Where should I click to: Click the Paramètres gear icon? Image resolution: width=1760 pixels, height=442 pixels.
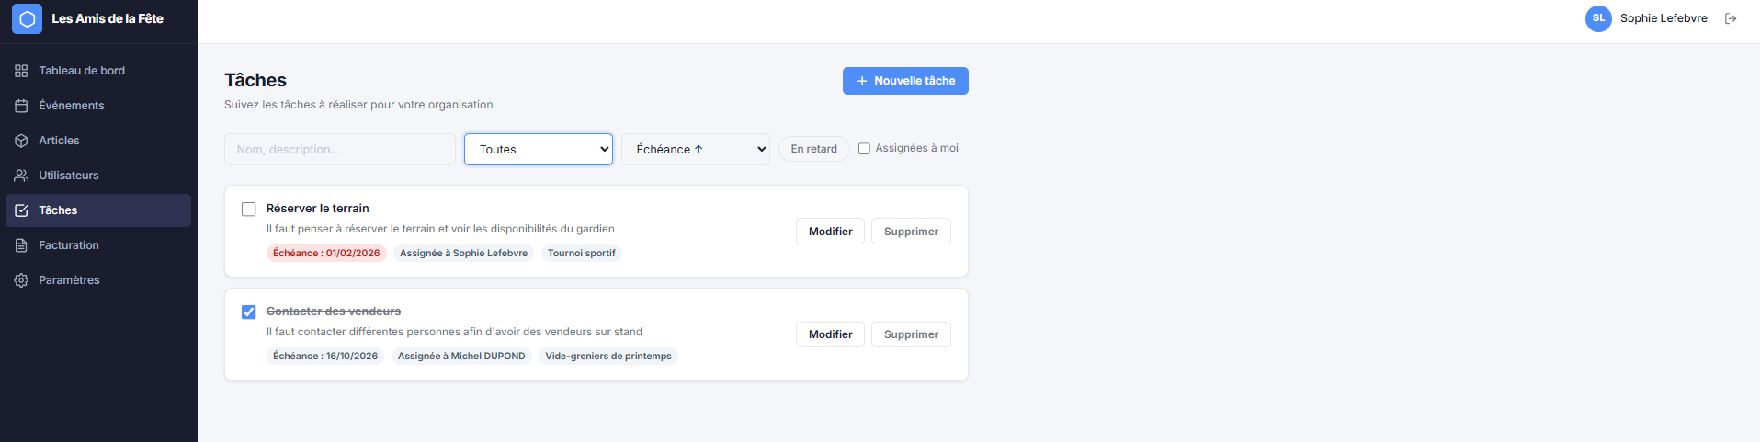(21, 280)
